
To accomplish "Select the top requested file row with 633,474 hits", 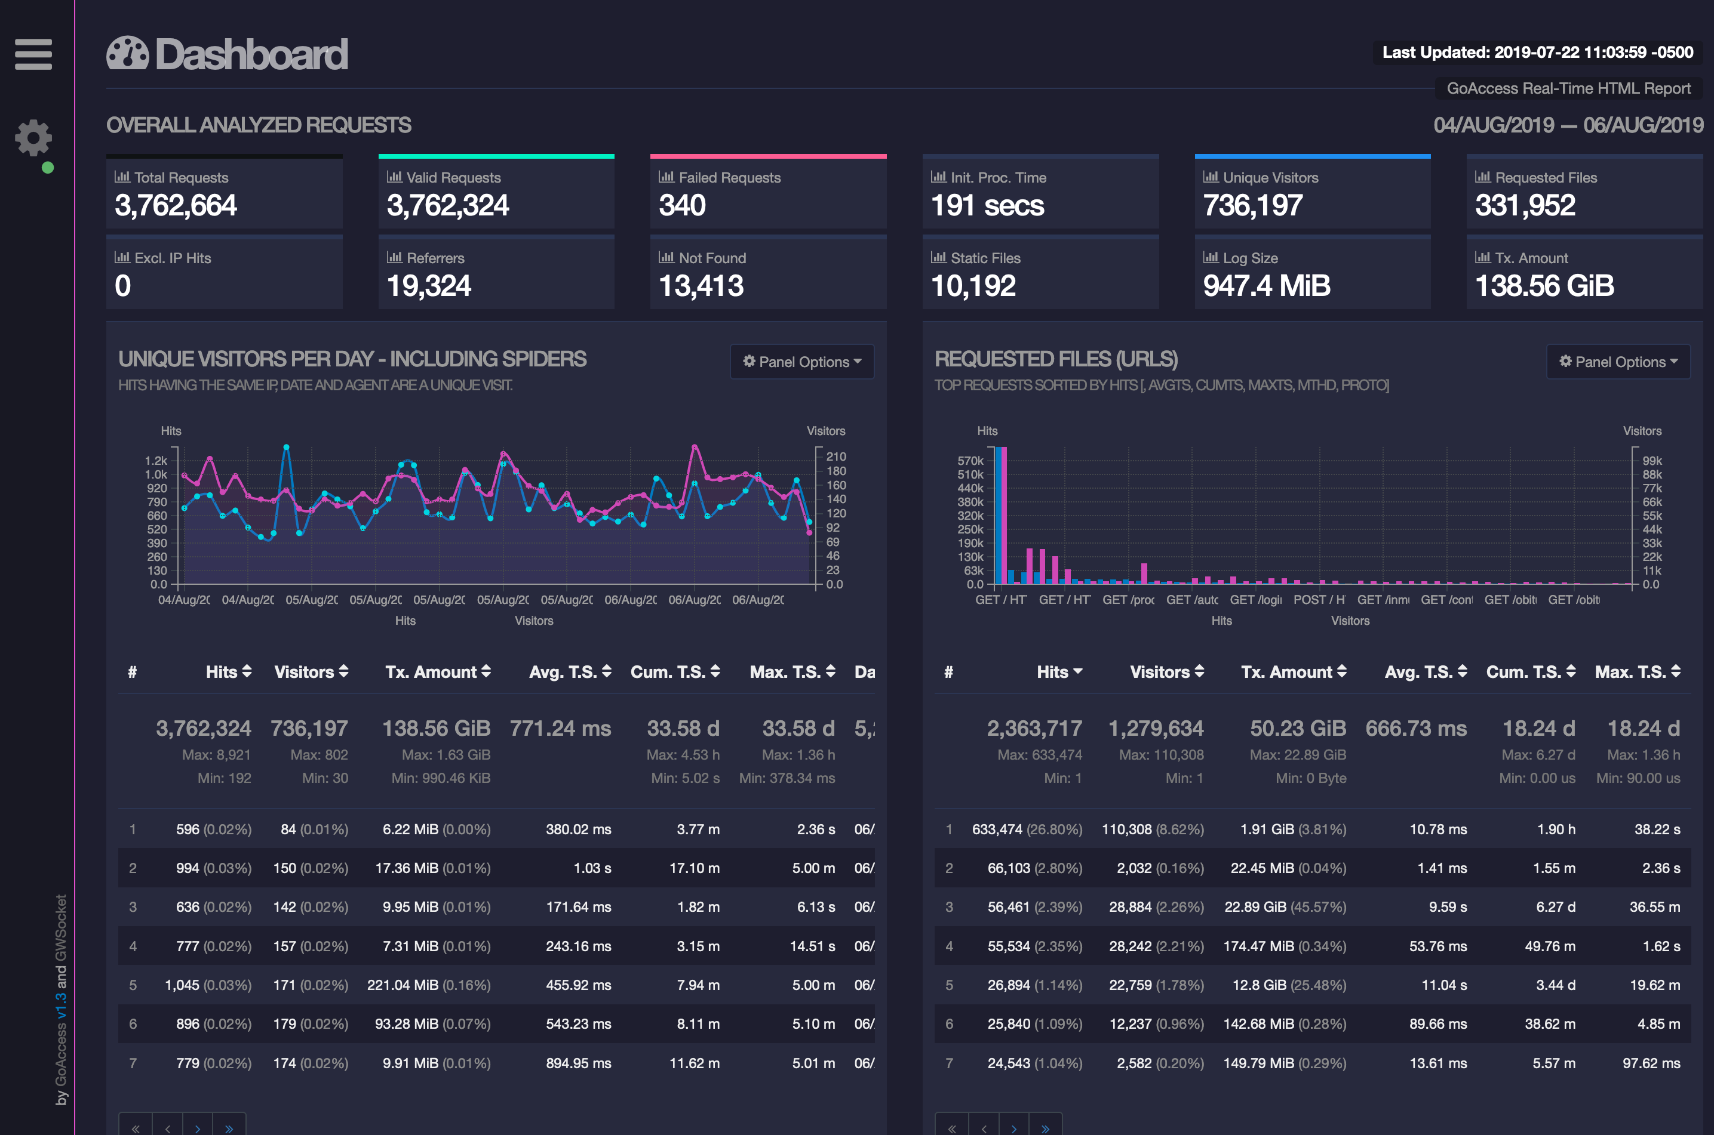I will 1231,829.
